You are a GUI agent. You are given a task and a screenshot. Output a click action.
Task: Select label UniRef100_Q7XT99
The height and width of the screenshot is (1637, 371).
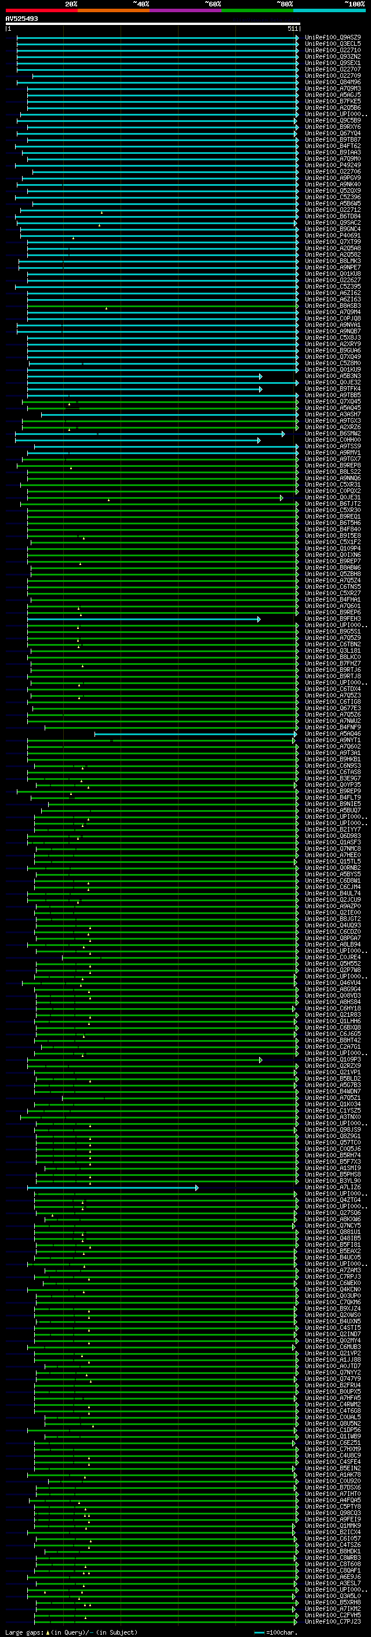click(332, 242)
